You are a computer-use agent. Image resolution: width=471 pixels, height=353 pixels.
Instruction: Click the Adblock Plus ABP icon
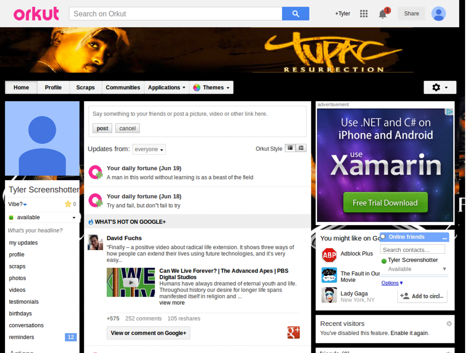tap(329, 255)
